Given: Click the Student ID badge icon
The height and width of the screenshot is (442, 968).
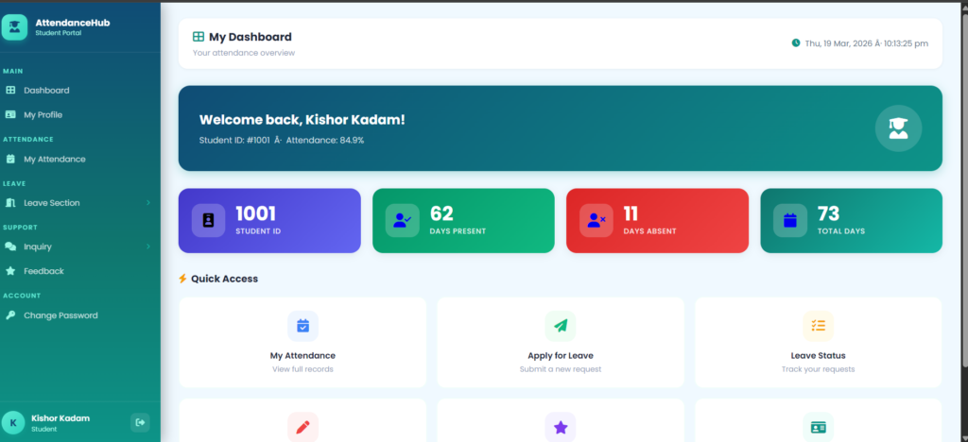Looking at the screenshot, I should pos(209,221).
